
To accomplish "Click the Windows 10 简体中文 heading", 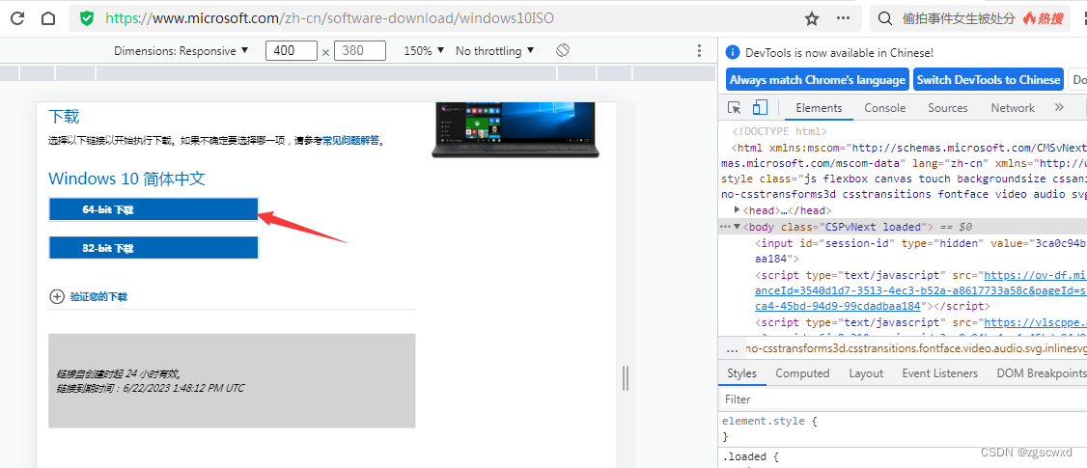I will point(126,179).
